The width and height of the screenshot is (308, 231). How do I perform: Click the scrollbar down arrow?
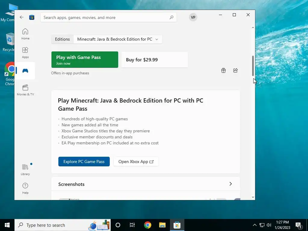[x=253, y=197]
